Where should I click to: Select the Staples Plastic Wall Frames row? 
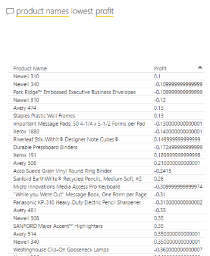coord(107,116)
